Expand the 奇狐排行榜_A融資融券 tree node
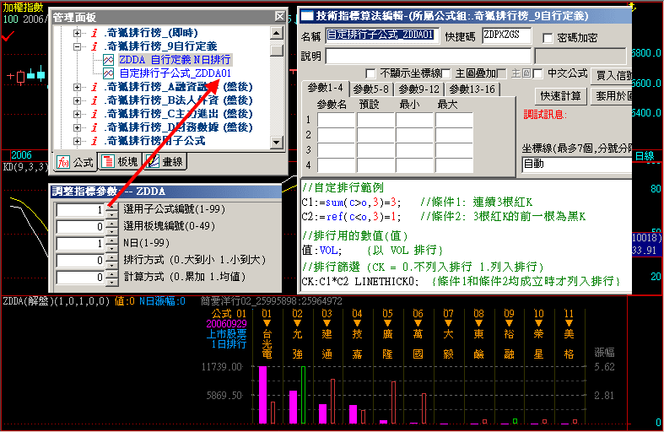 tap(78, 87)
